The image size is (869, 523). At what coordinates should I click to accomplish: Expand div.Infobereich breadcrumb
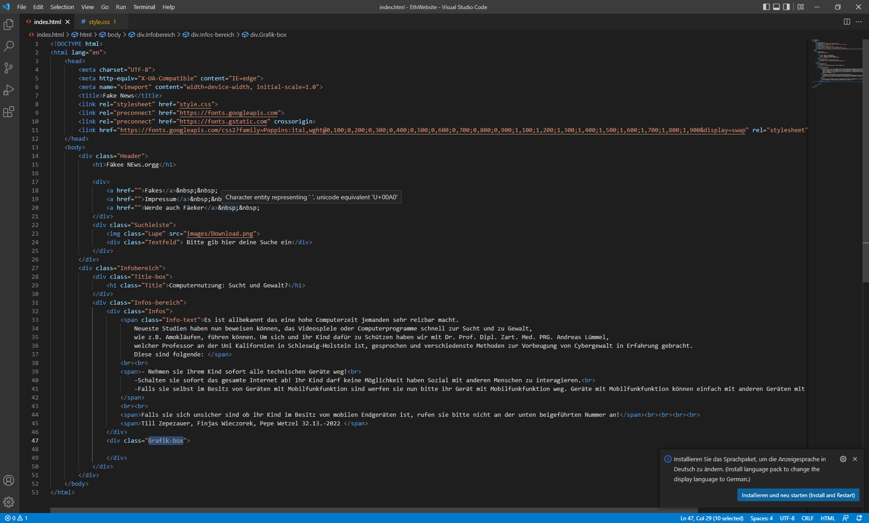point(155,35)
